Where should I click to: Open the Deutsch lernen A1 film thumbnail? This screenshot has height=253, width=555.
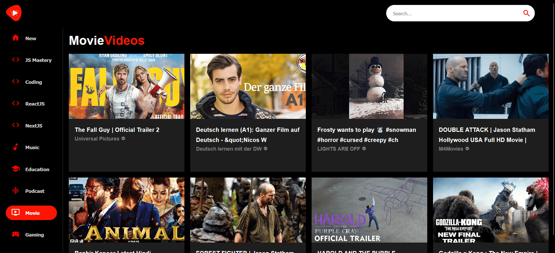(x=248, y=86)
